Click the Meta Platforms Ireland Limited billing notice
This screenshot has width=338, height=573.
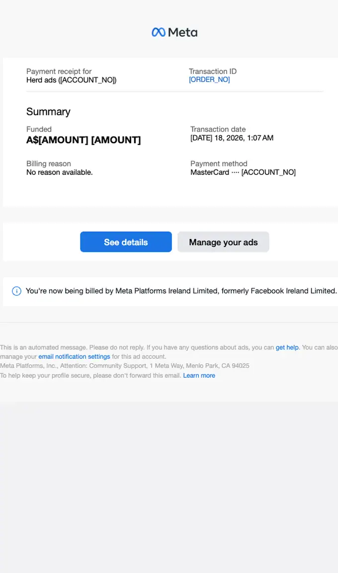[181, 291]
